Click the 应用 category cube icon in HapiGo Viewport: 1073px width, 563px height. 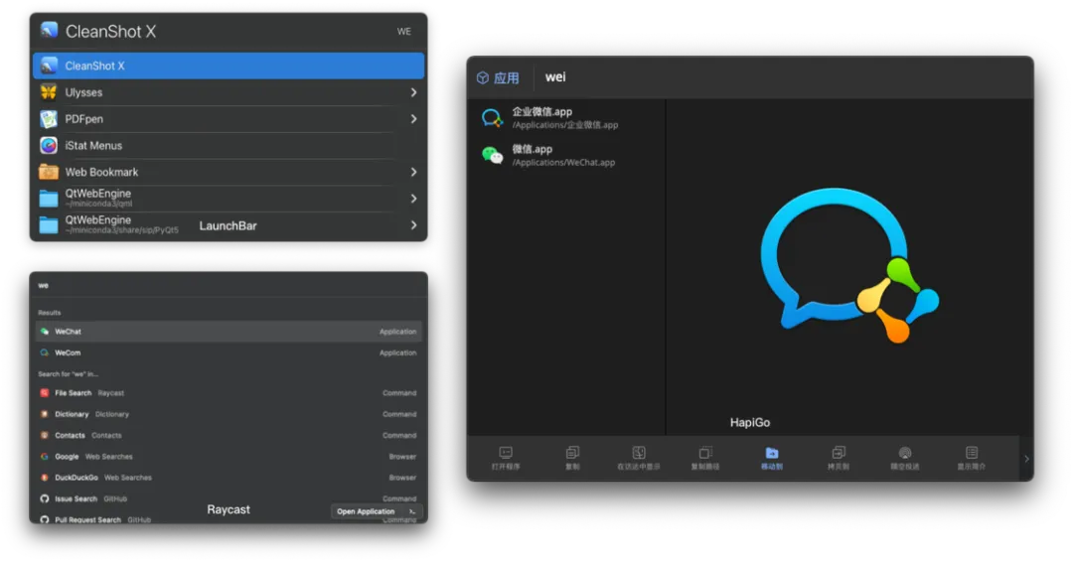tap(483, 78)
